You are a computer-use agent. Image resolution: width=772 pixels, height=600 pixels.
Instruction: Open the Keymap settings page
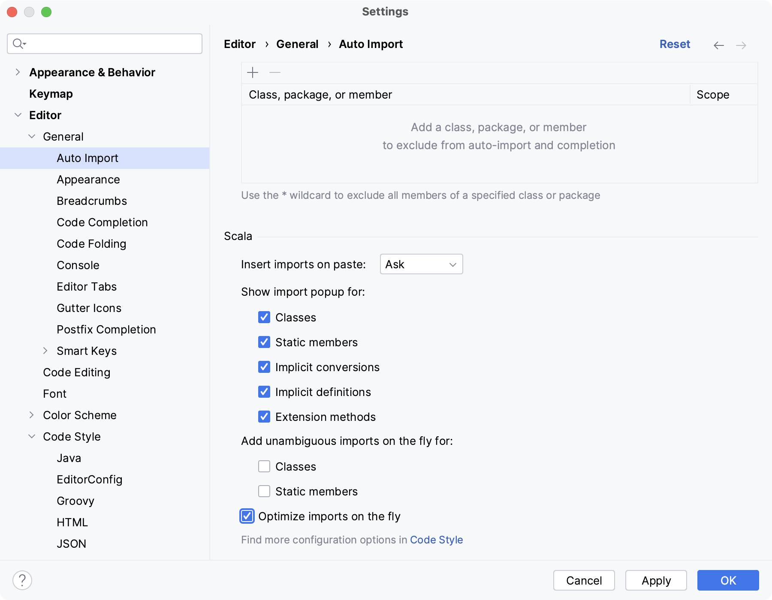[x=51, y=94]
